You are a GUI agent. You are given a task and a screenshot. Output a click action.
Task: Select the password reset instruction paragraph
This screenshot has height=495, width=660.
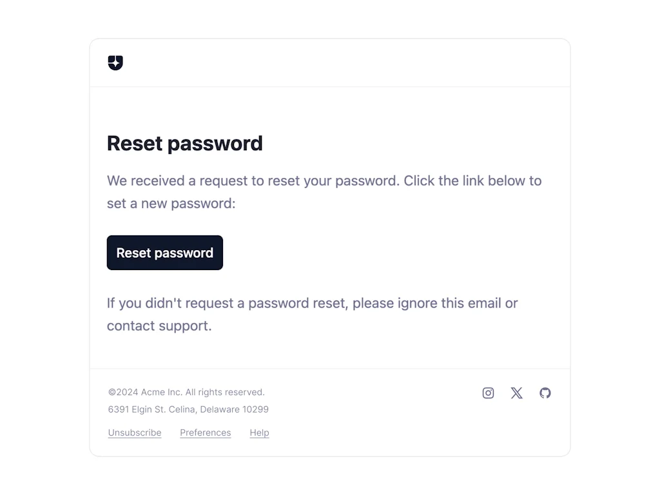click(x=324, y=191)
